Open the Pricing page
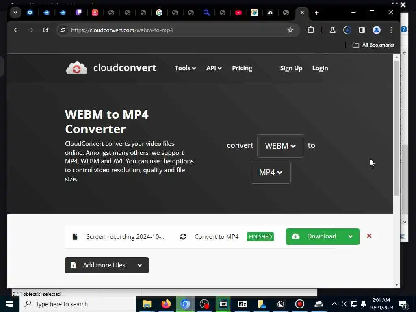This screenshot has height=312, width=416. pos(242,68)
